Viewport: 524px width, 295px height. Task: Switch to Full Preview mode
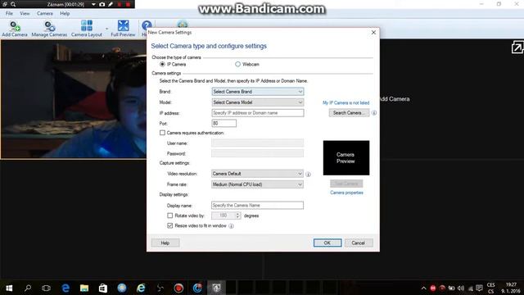(x=123, y=29)
